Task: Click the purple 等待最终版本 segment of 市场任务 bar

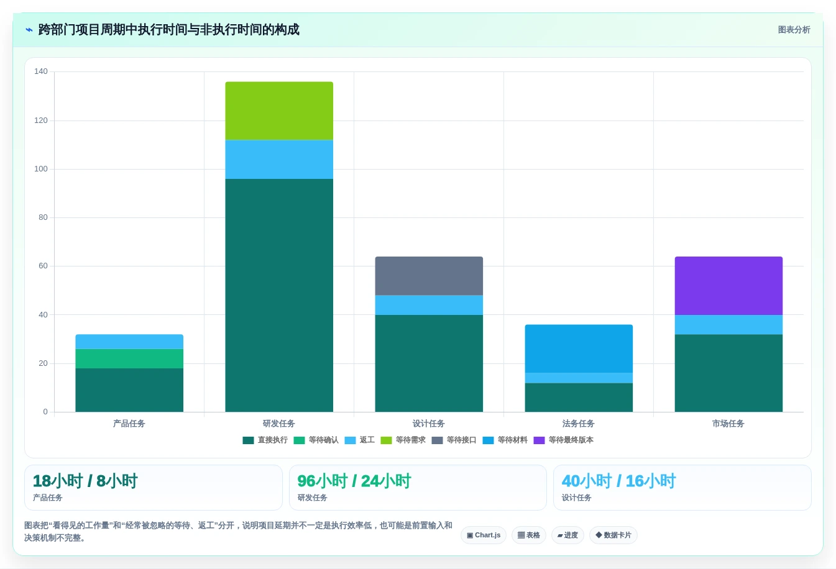Action: pos(728,286)
